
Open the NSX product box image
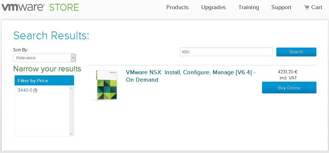point(106,85)
